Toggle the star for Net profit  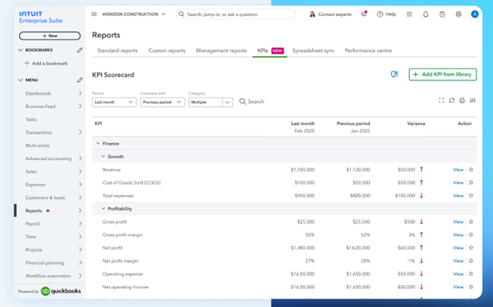click(471, 248)
